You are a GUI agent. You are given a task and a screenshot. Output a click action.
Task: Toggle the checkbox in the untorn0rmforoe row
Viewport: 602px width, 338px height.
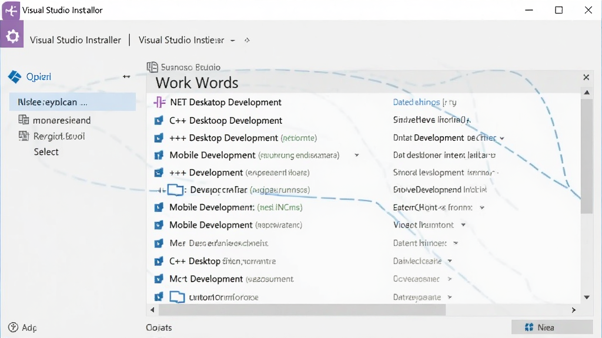pyautogui.click(x=159, y=296)
